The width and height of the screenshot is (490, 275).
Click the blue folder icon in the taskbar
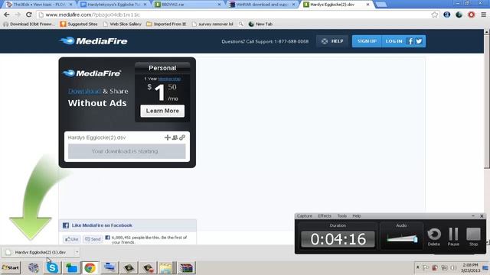(71, 267)
